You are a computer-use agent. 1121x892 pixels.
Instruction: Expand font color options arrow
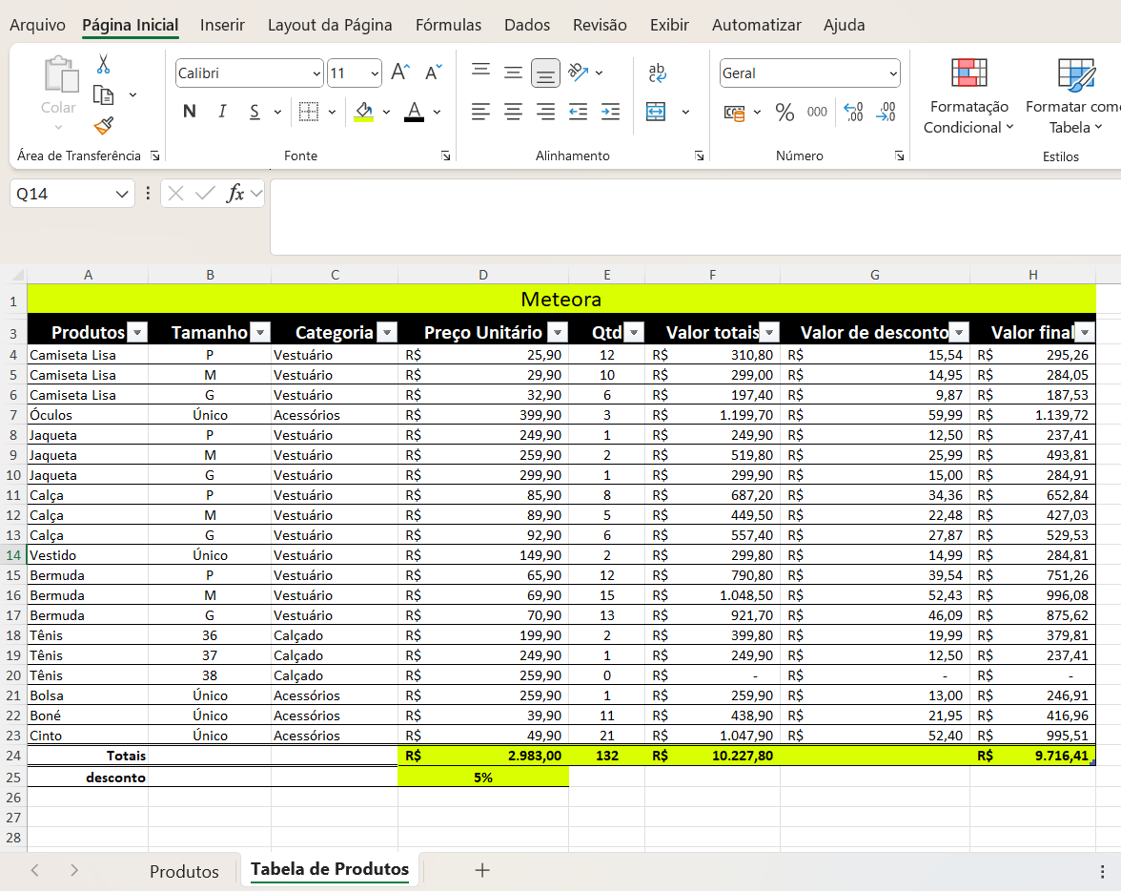[x=437, y=113]
